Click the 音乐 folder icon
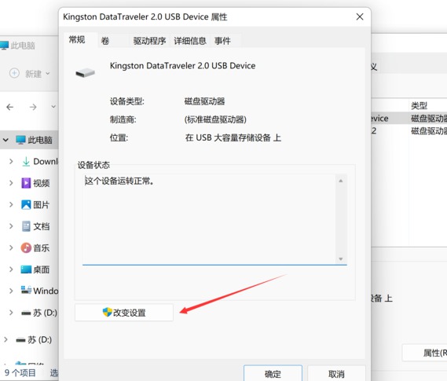Viewport: 447px width, 381px height. pyautogui.click(x=26, y=248)
